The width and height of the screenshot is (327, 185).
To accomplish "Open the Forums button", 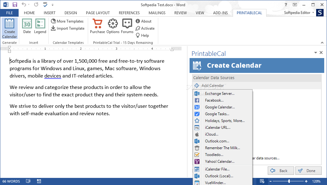I will tap(127, 26).
